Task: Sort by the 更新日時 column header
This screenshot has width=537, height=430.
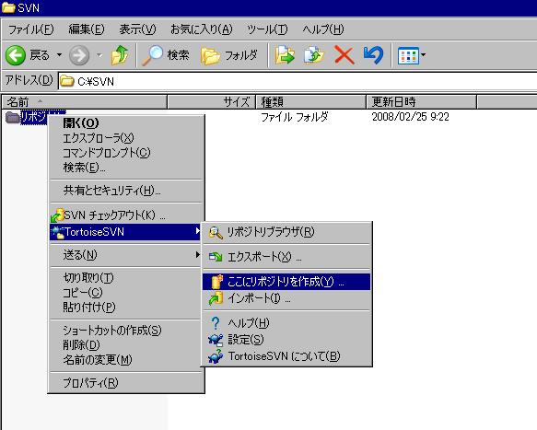Action: [x=421, y=101]
